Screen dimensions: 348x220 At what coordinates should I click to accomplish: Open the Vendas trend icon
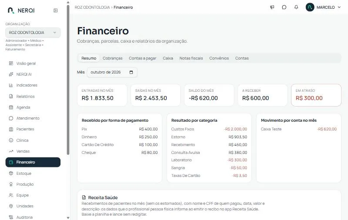[x=11, y=151]
